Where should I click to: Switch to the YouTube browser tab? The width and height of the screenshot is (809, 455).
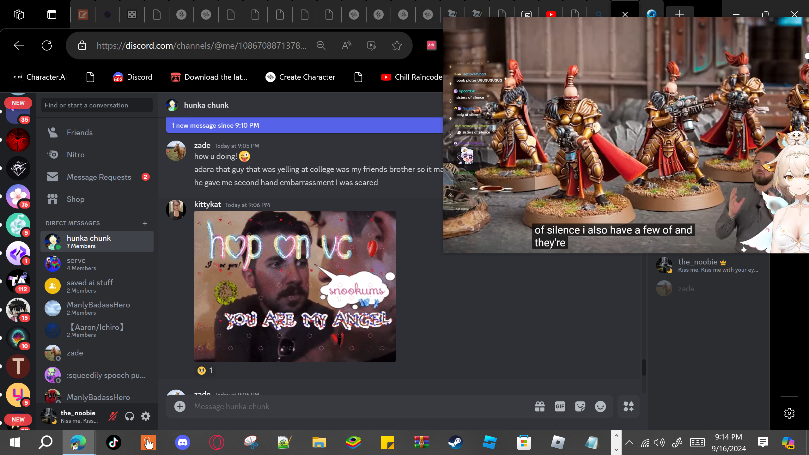coord(551,15)
